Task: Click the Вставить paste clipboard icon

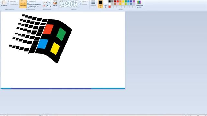Action: pyautogui.click(x=4, y=2)
